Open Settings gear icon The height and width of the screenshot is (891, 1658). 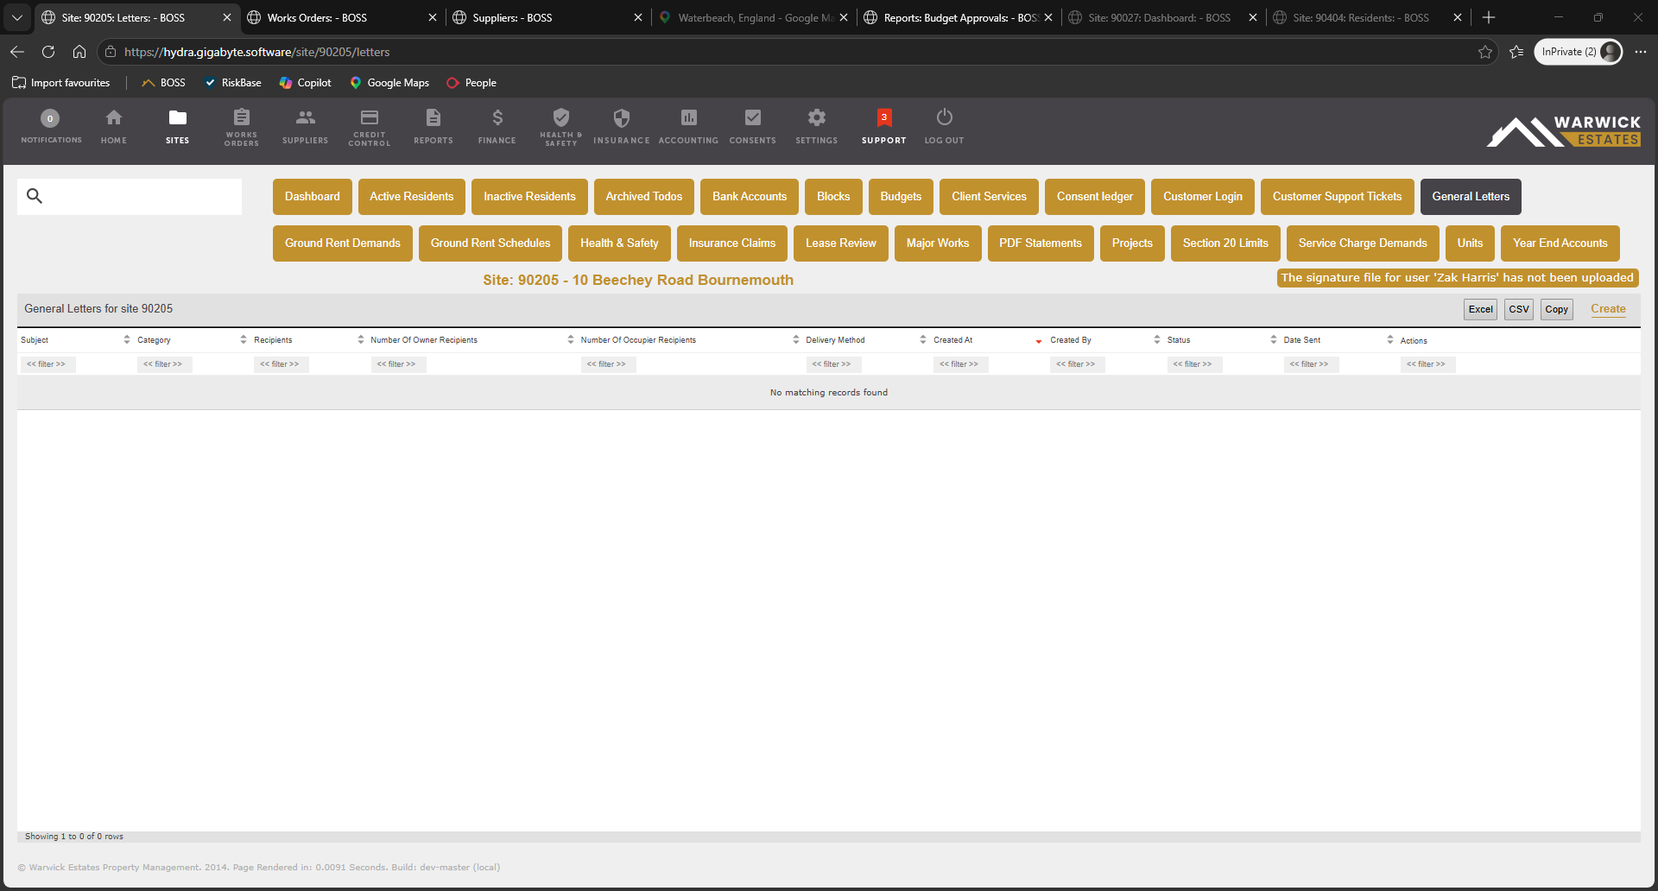817,117
